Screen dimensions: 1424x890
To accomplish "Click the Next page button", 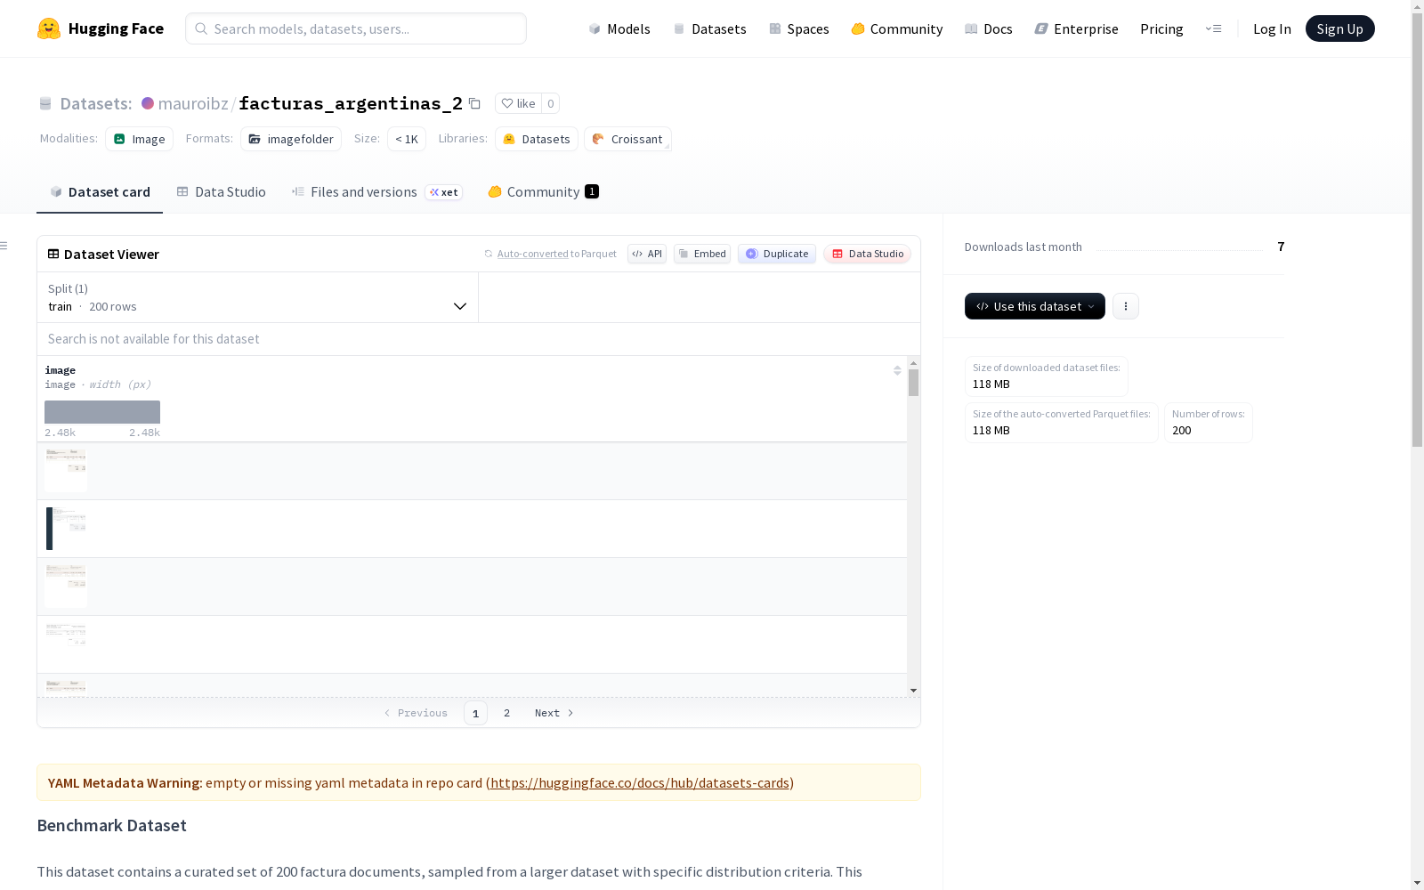I will pyautogui.click(x=554, y=713).
